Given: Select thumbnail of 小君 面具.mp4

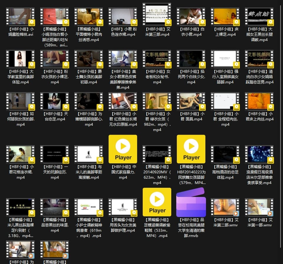Looking at the screenshot, I should (191, 101).
